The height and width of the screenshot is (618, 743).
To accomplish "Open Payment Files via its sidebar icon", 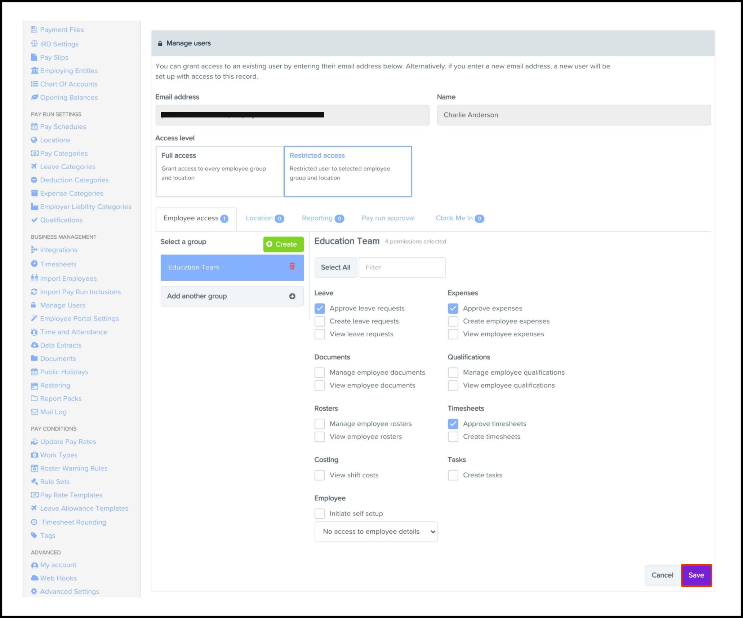I will coord(34,30).
